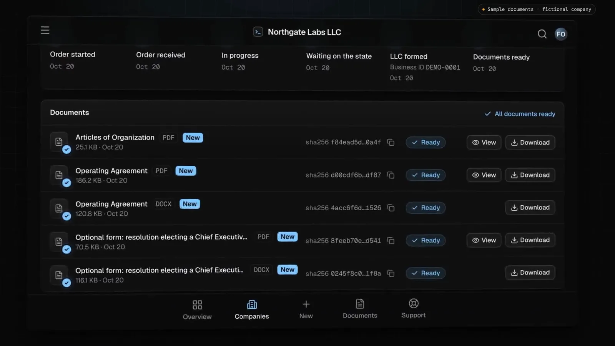Open the hamburger menu
This screenshot has height=346, width=615.
[45, 30]
